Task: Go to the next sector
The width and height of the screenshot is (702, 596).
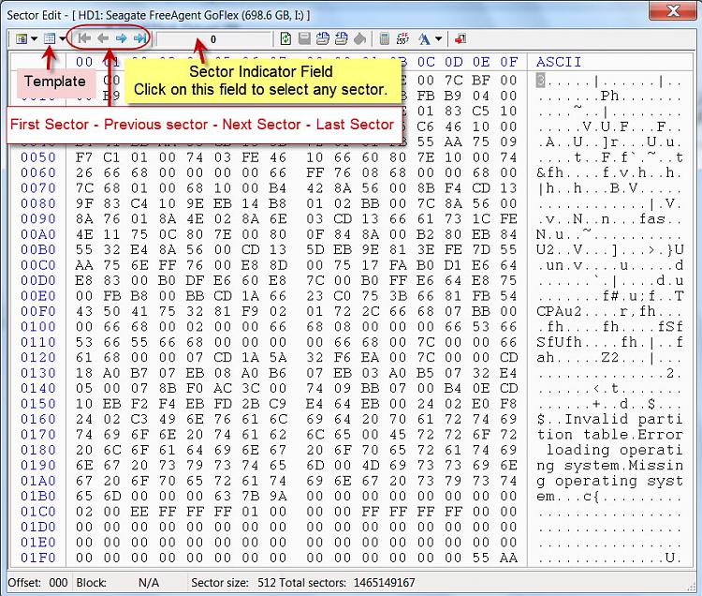Action: click(121, 38)
